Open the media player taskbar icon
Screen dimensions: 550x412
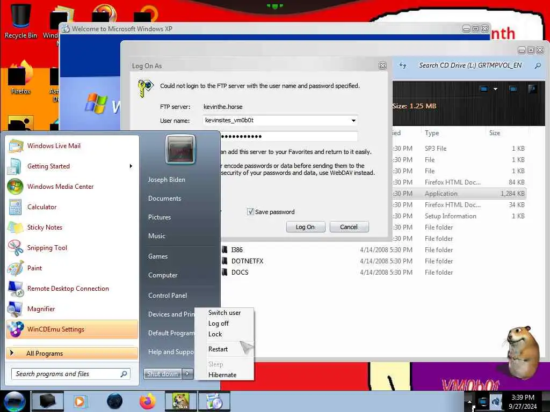79,401
